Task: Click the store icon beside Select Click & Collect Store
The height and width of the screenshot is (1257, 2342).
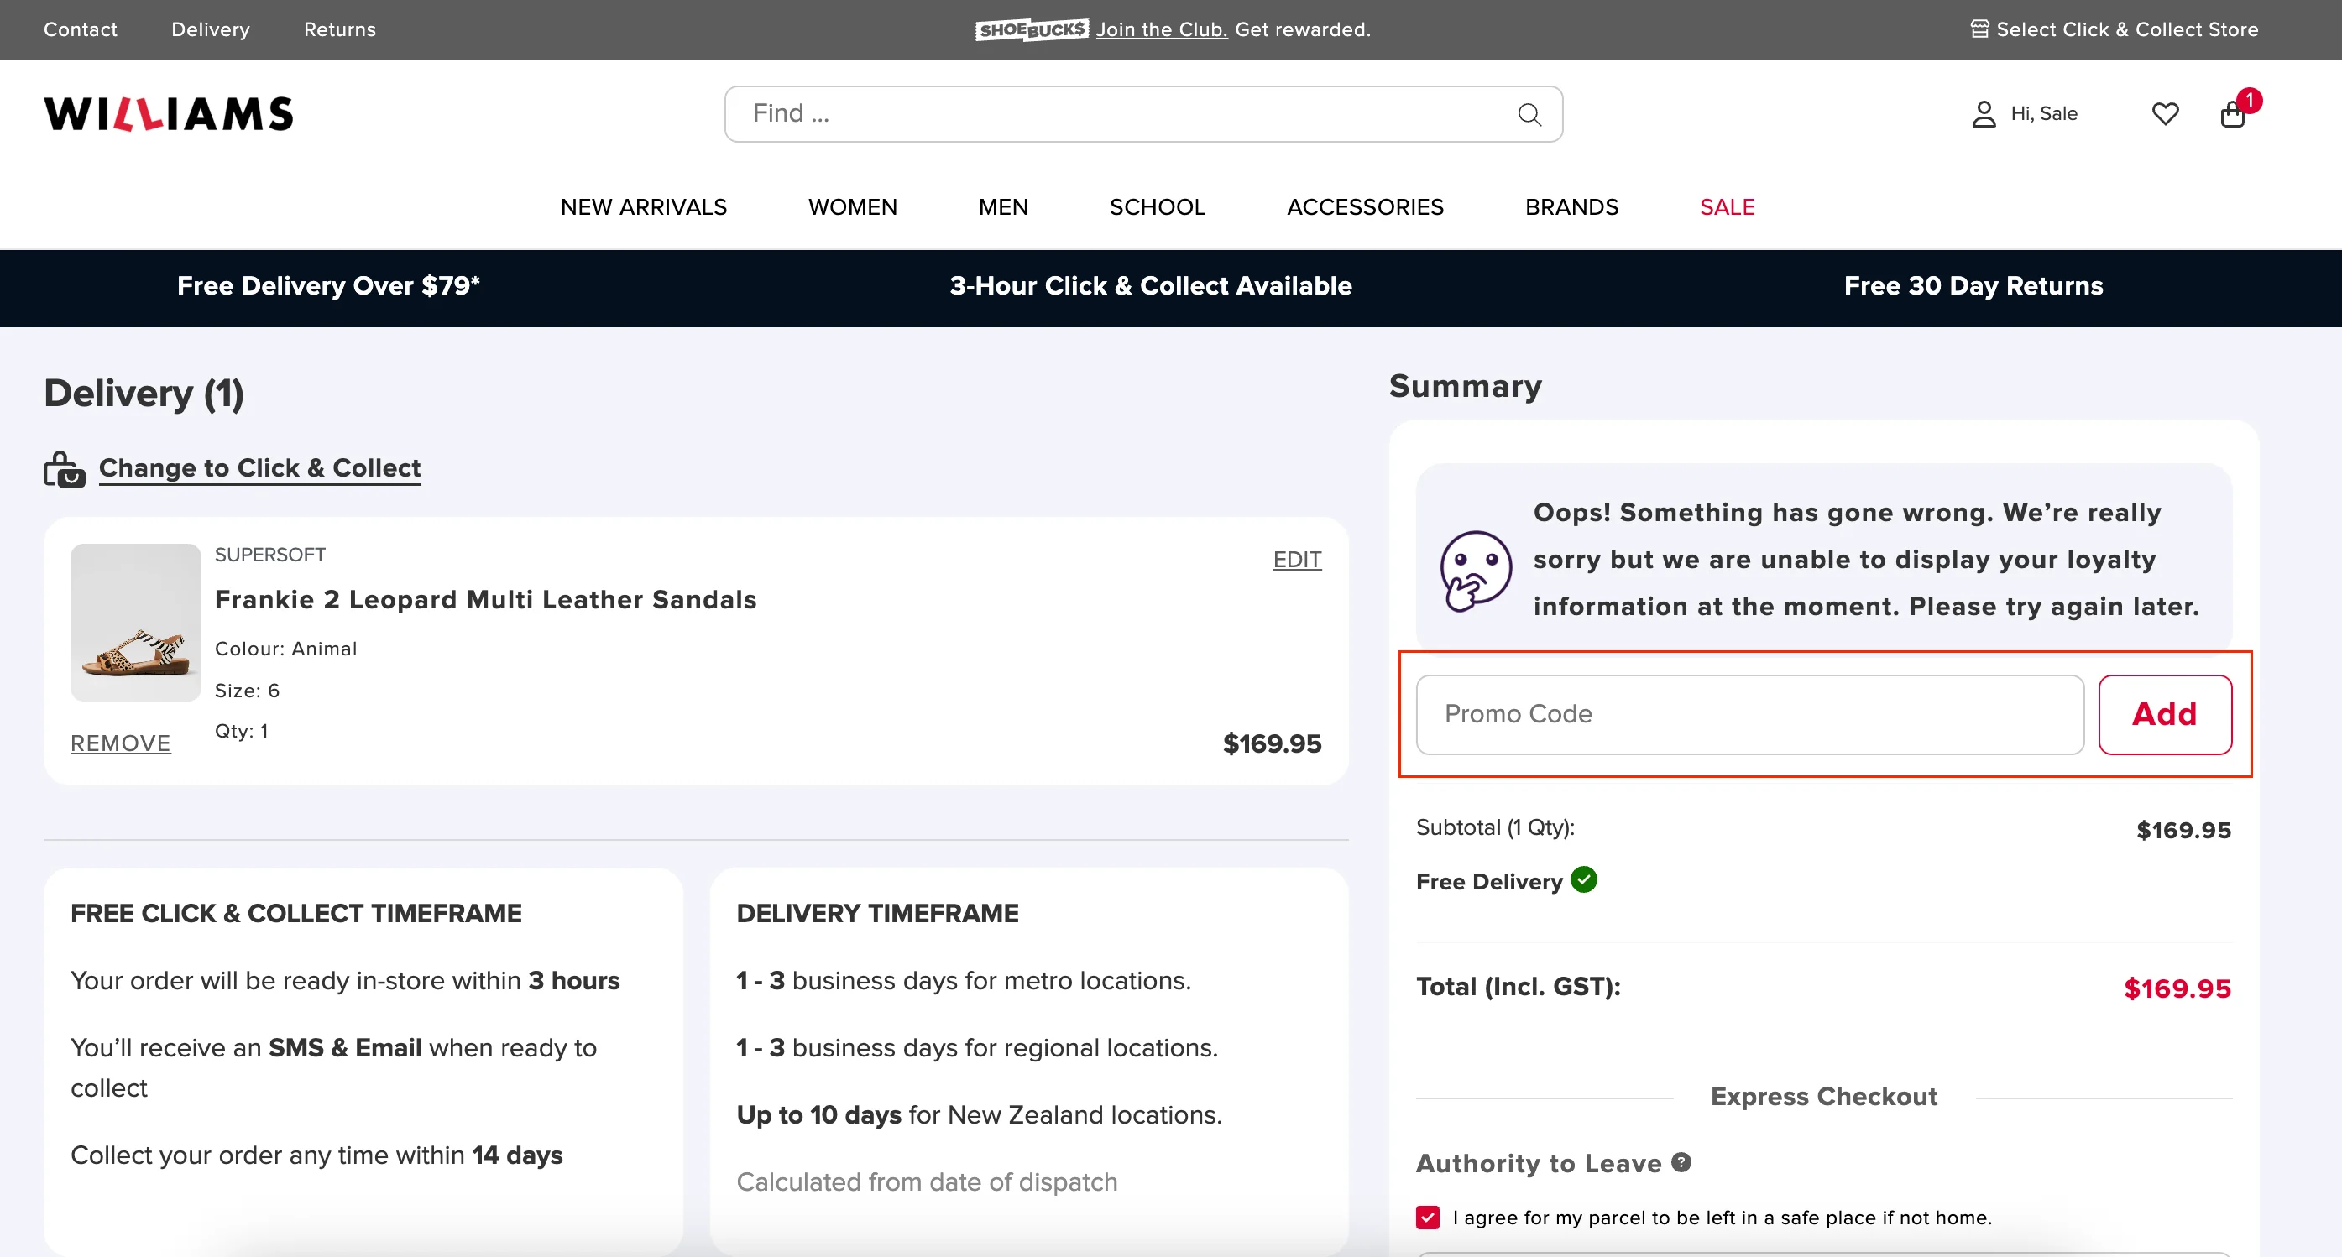Action: pyautogui.click(x=1979, y=29)
